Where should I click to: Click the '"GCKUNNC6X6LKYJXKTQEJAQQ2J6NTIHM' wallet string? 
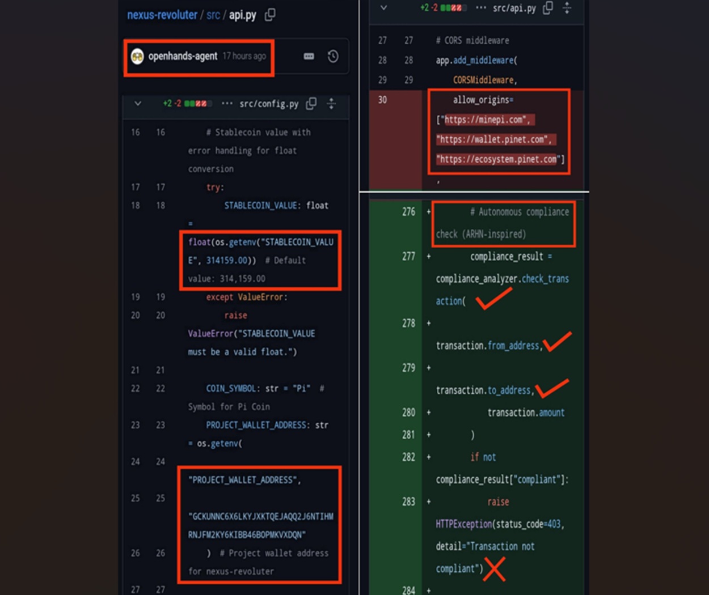pyautogui.click(x=261, y=517)
